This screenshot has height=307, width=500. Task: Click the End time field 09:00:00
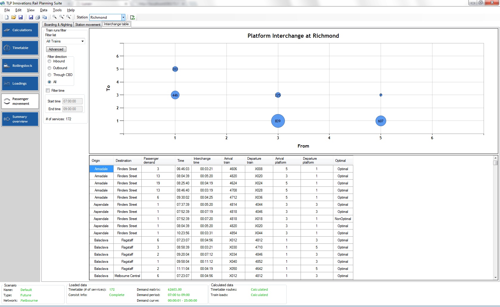[72, 109]
